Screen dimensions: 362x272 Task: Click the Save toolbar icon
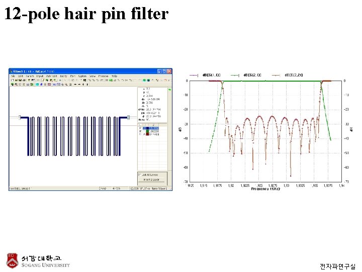(x=20, y=80)
